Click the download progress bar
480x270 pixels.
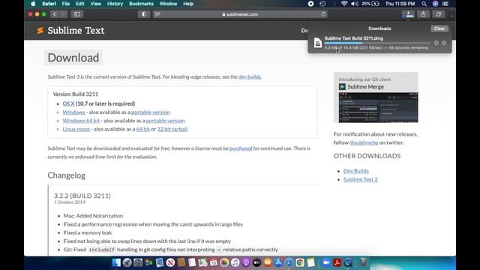point(377,43)
